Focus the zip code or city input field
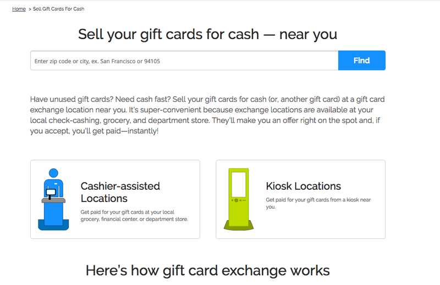The width and height of the screenshot is (440, 285). point(184,61)
